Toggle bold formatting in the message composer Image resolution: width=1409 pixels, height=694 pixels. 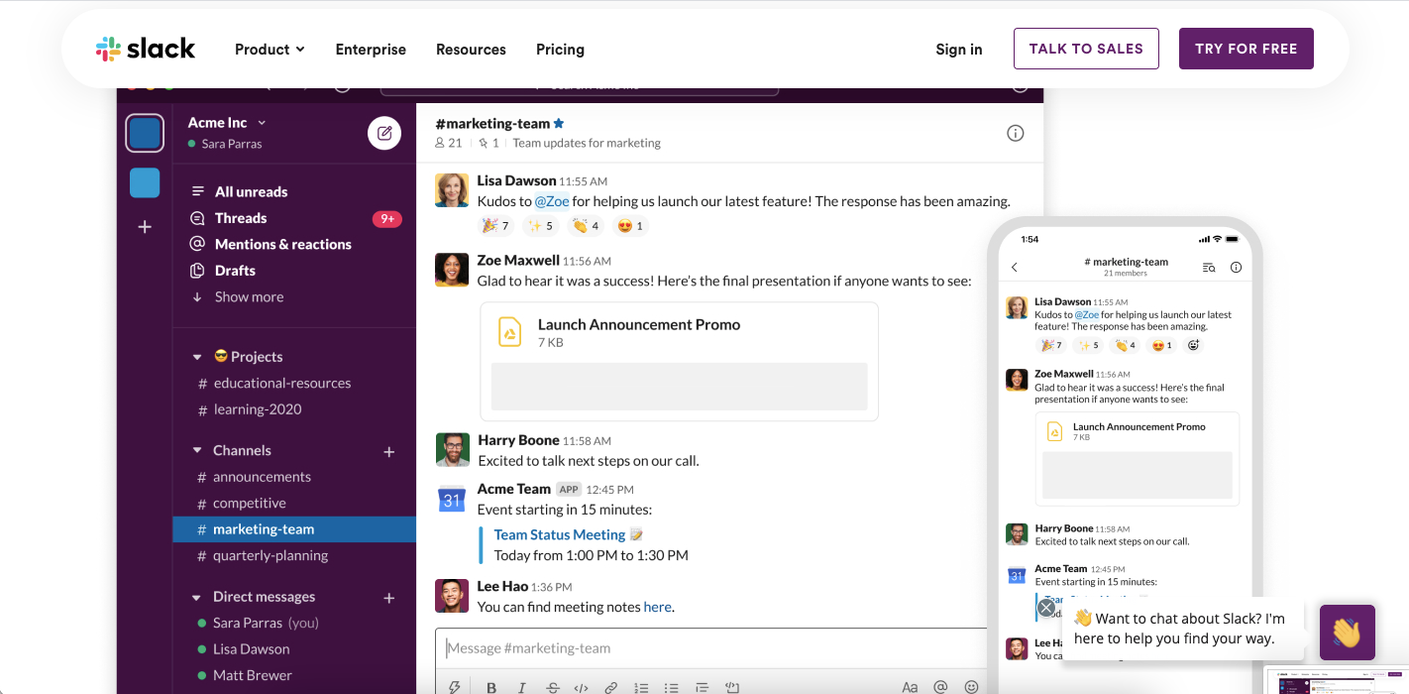[x=490, y=686]
